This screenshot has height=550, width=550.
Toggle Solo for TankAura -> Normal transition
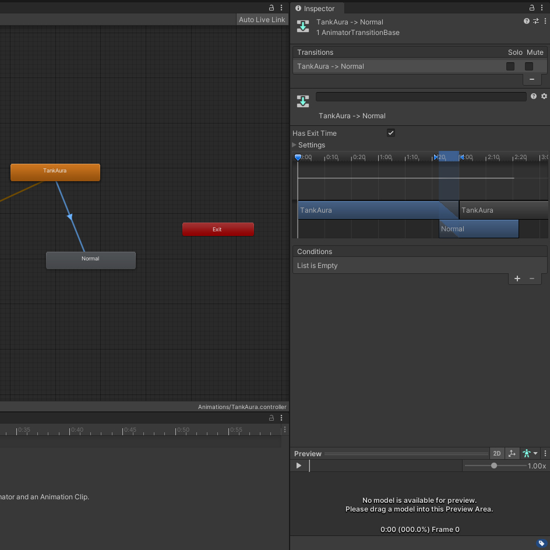(510, 66)
